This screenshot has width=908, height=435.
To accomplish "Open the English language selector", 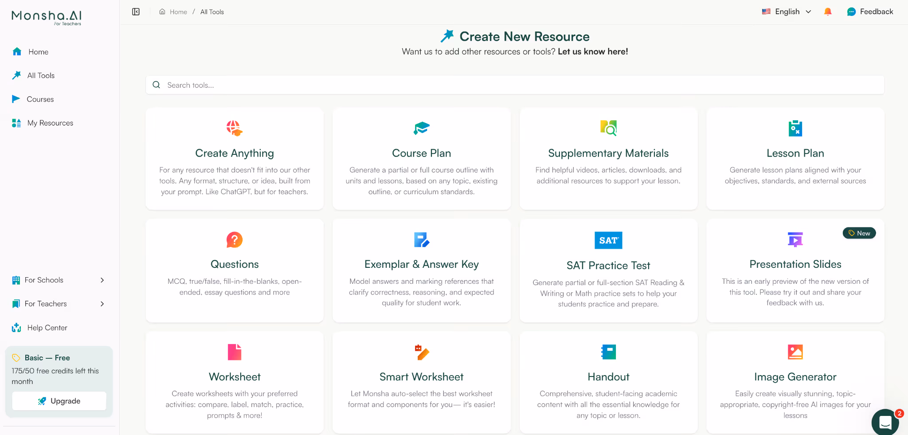I will tap(786, 12).
